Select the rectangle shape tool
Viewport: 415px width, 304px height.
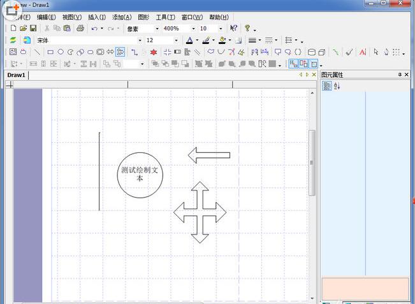click(50, 52)
